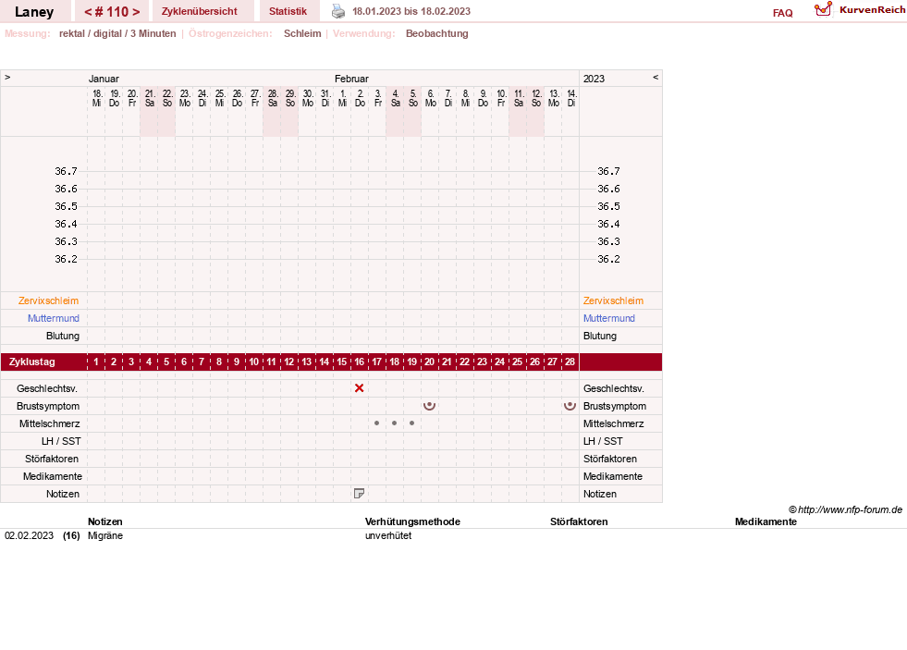Click the left Geschlechtsv. row label

click(47, 388)
